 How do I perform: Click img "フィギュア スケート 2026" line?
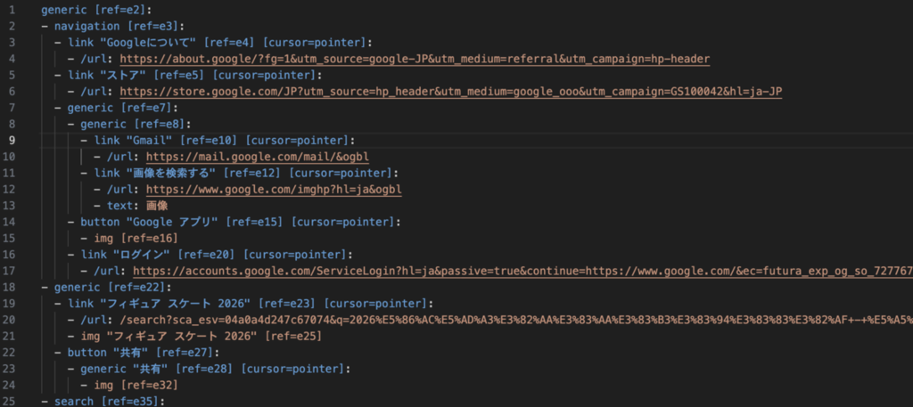click(202, 336)
